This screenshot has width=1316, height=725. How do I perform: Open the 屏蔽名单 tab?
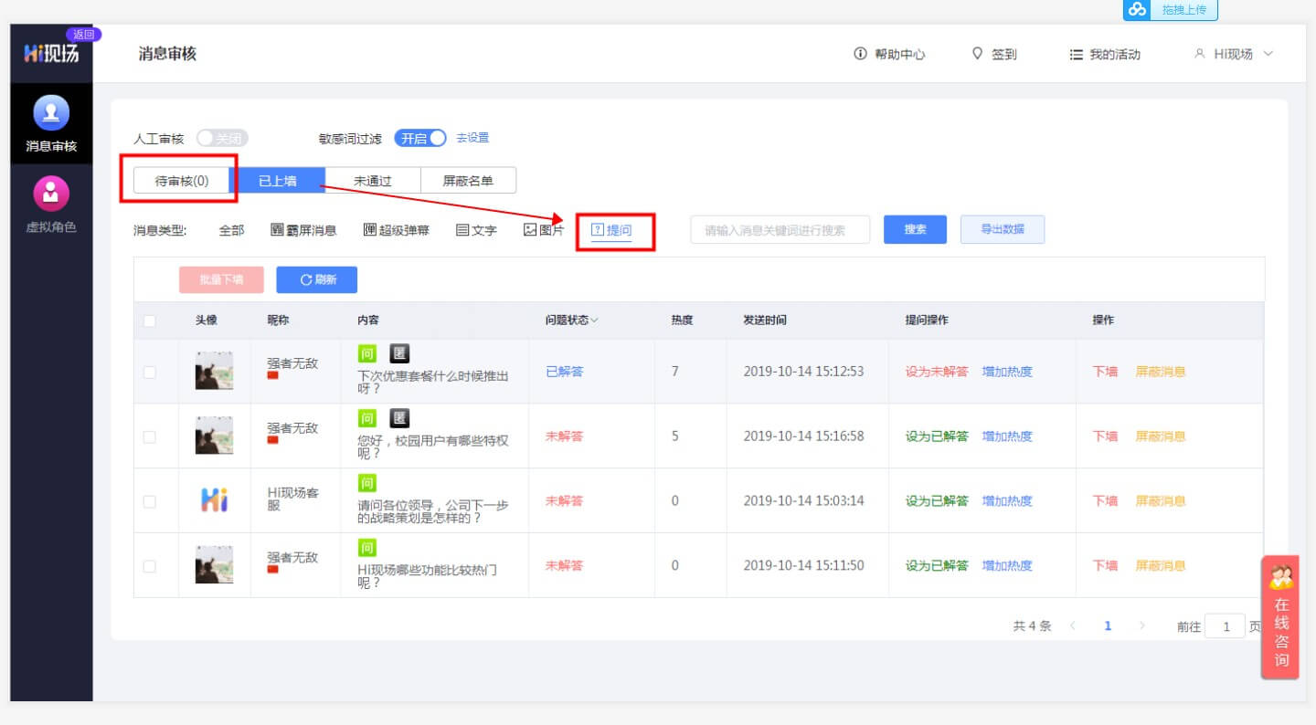468,180
